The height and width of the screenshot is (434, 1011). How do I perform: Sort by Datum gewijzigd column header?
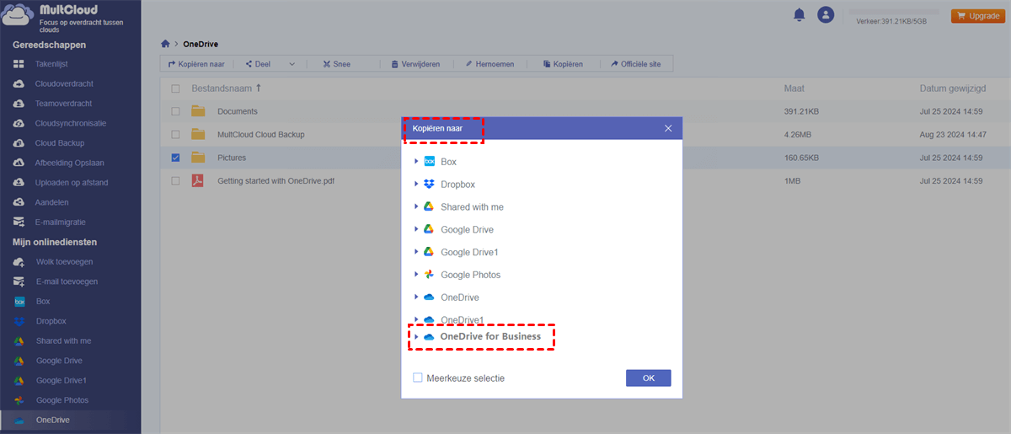[953, 88]
